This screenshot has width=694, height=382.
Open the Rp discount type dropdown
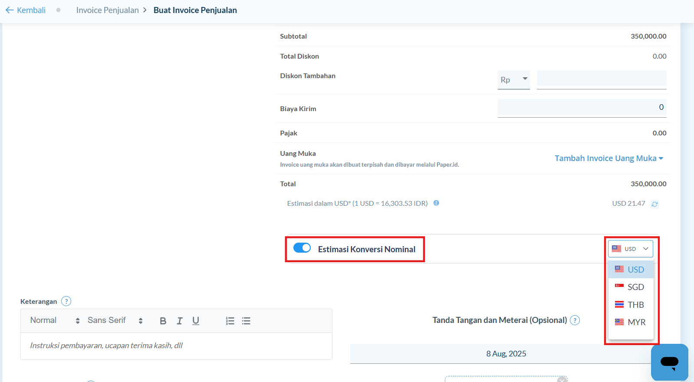513,80
